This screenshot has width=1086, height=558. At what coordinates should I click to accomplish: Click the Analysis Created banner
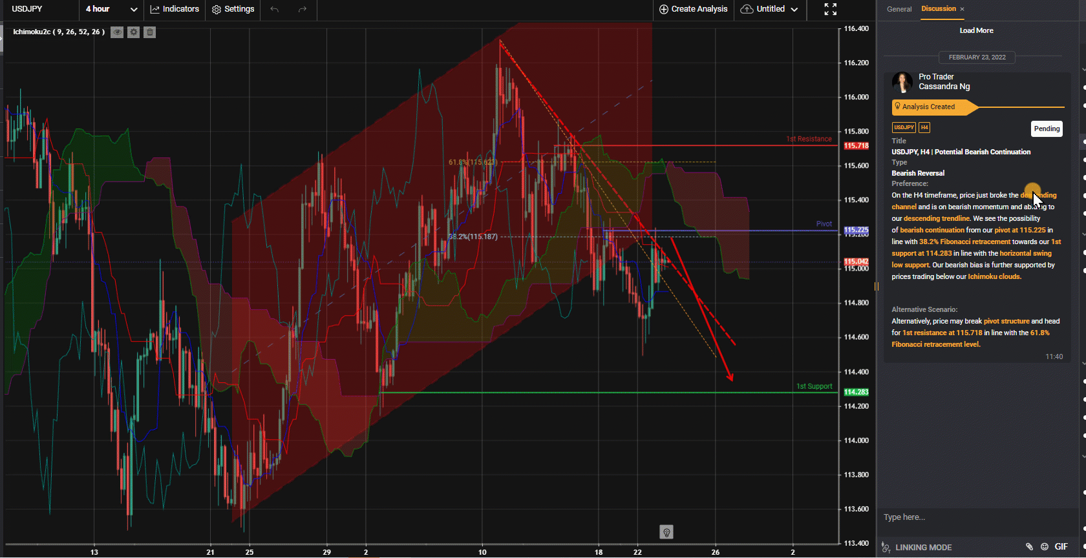coord(935,107)
